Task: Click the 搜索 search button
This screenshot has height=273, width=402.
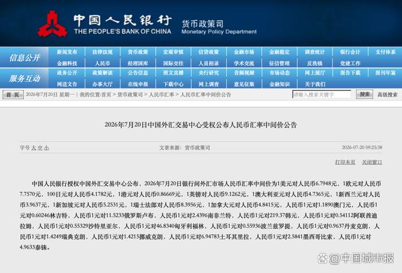Action: click(364, 95)
